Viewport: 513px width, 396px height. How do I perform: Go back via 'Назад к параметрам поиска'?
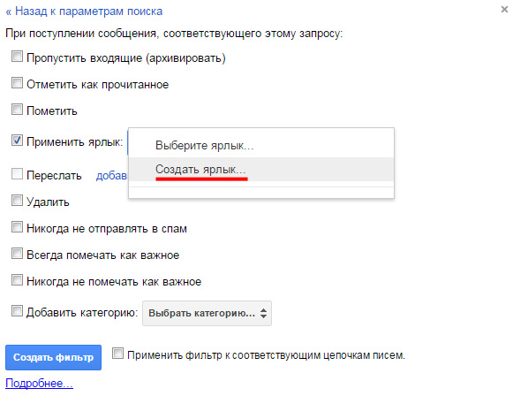[x=84, y=11]
